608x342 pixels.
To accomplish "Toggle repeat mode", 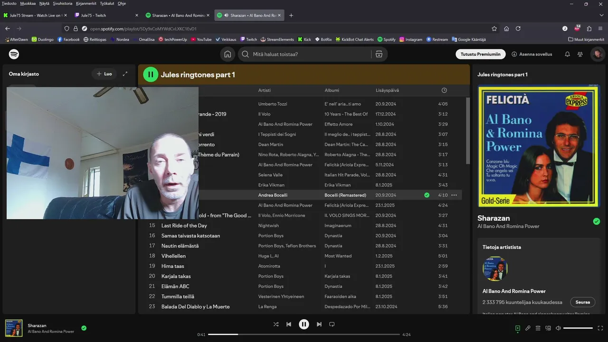I will coord(332,324).
